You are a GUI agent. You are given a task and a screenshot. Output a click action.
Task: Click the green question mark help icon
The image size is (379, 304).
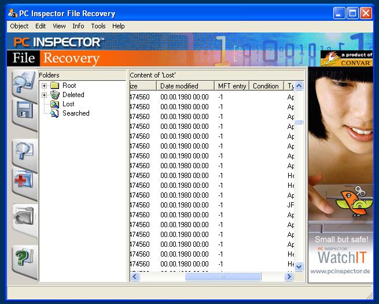(24, 258)
